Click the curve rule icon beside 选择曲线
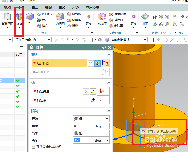Screen dimensions: 188x152 pyautogui.click(x=105, y=63)
